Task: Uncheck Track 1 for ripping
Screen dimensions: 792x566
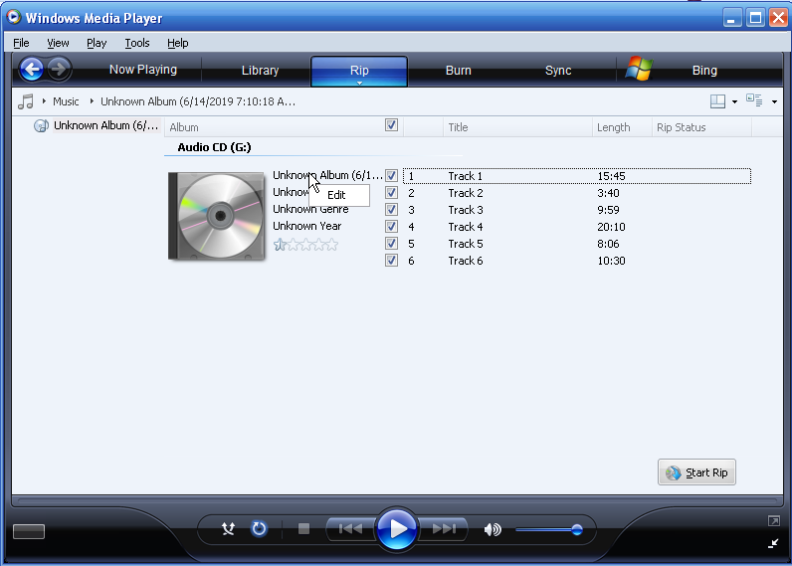Action: 391,176
